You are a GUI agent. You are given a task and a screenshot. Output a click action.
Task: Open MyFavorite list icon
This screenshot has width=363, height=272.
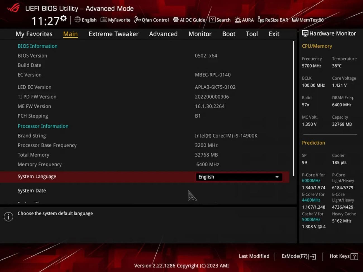click(104, 20)
